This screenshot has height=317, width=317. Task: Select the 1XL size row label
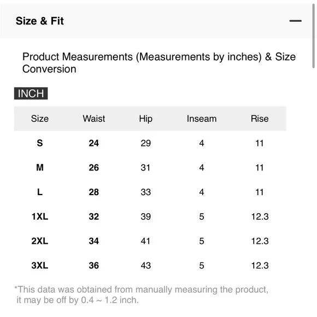tap(40, 216)
